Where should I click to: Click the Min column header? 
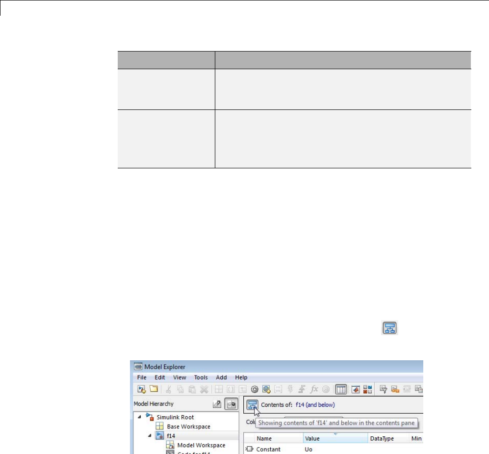coord(416,438)
